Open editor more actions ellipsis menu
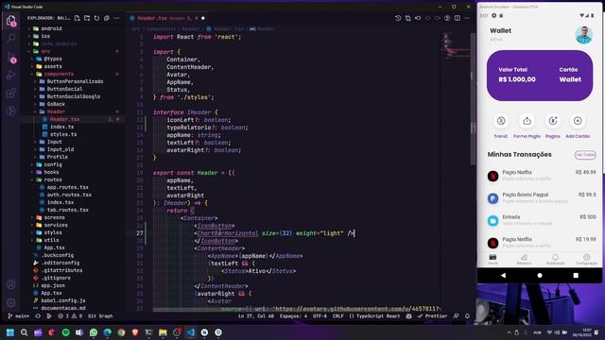The image size is (605, 340). (x=467, y=18)
